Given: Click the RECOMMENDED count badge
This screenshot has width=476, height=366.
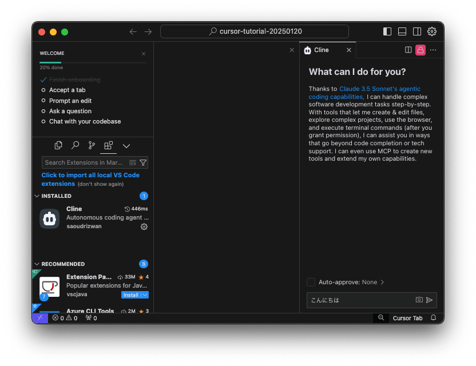Looking at the screenshot, I should pyautogui.click(x=144, y=264).
